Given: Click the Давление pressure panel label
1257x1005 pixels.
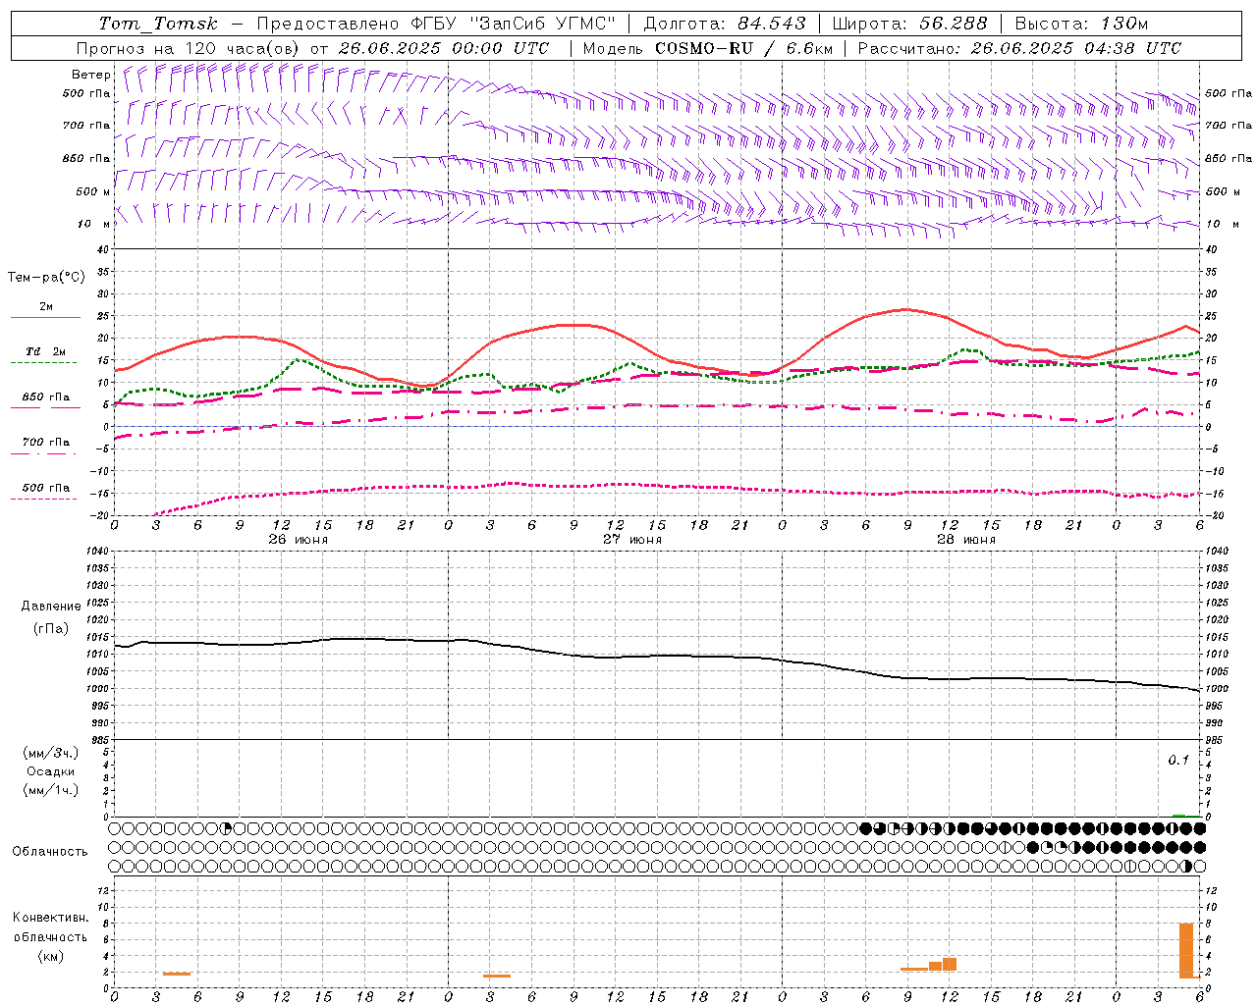Looking at the screenshot, I should pyautogui.click(x=51, y=607).
